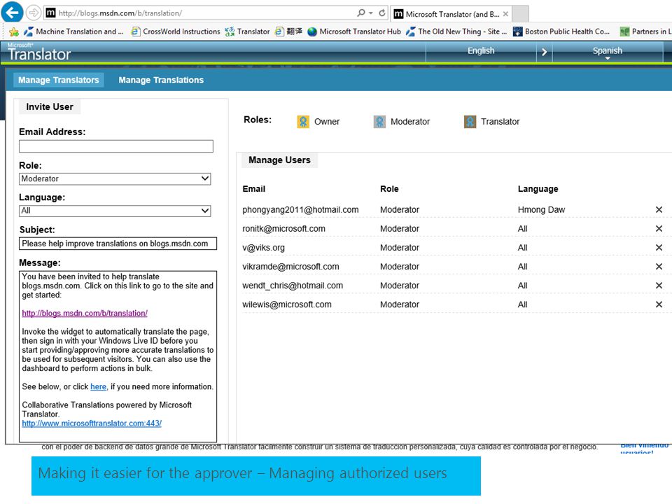The height and width of the screenshot is (504, 672).
Task: Remove user vikramde@microsoft.com
Action: coord(659,266)
